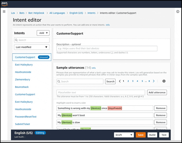Focus the new utterance placeholder text field

click(x=101, y=93)
